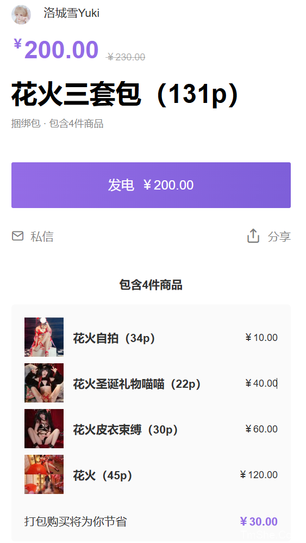Viewport: 306px width, 543px height.
Task: Click the 包含4件商品 section heading
Action: 151,285
